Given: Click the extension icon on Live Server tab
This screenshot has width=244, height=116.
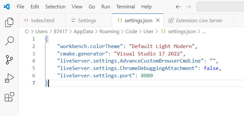Looking at the screenshot, I should pos(171,20).
